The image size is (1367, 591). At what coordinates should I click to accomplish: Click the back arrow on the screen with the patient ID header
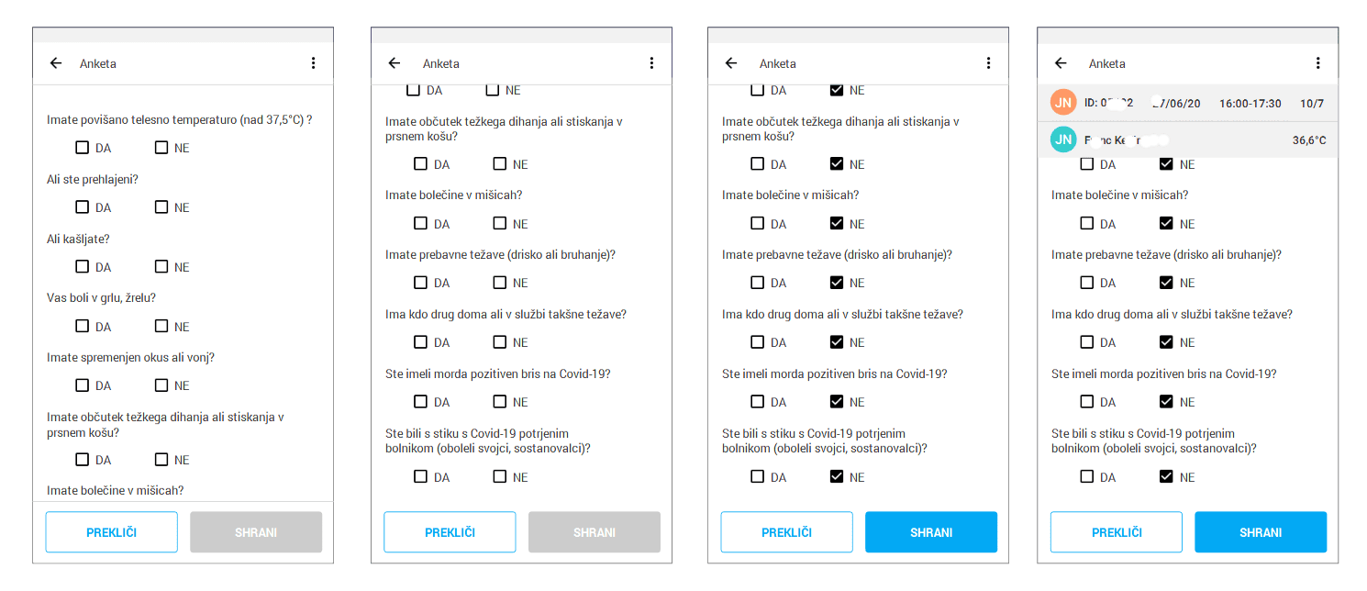[1061, 63]
